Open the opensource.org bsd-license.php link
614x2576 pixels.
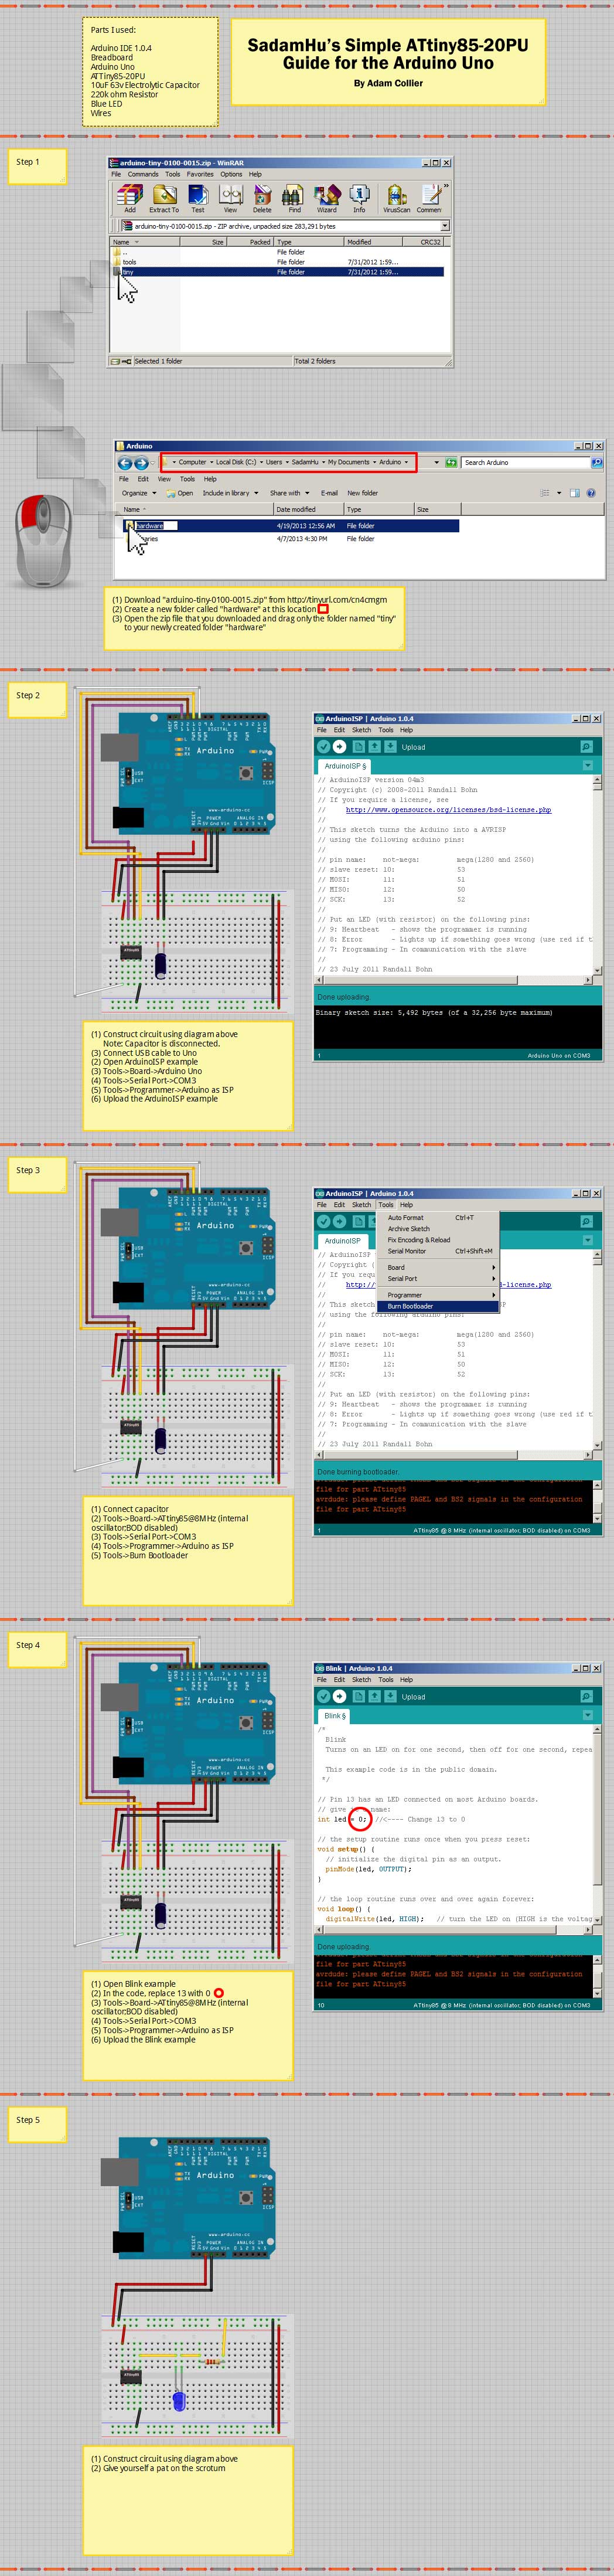point(448,810)
